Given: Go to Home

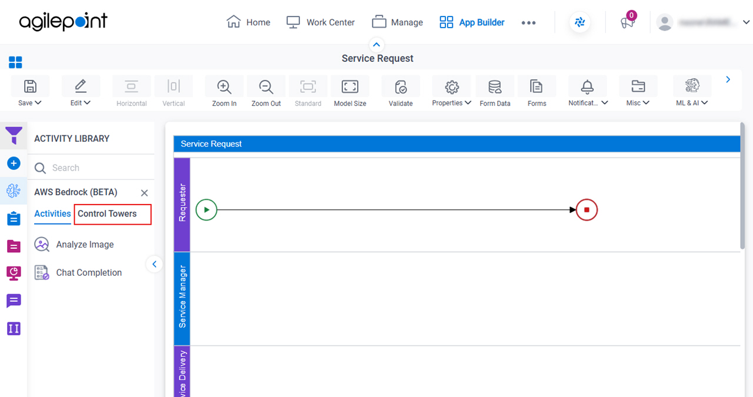Looking at the screenshot, I should click(248, 22).
